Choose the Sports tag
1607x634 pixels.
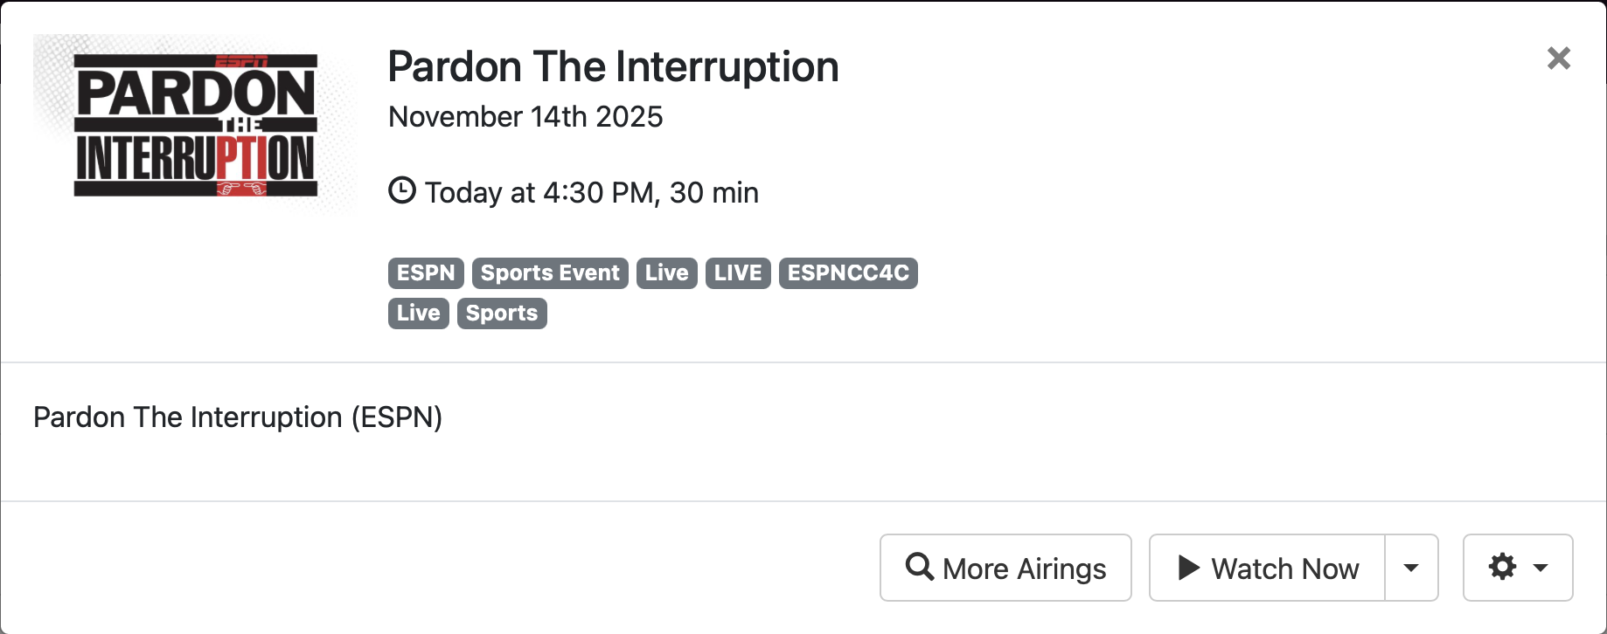[502, 313]
